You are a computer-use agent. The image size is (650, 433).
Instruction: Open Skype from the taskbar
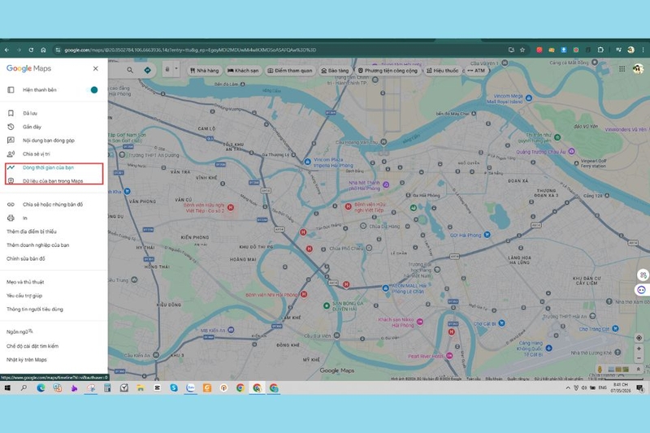pos(174,388)
